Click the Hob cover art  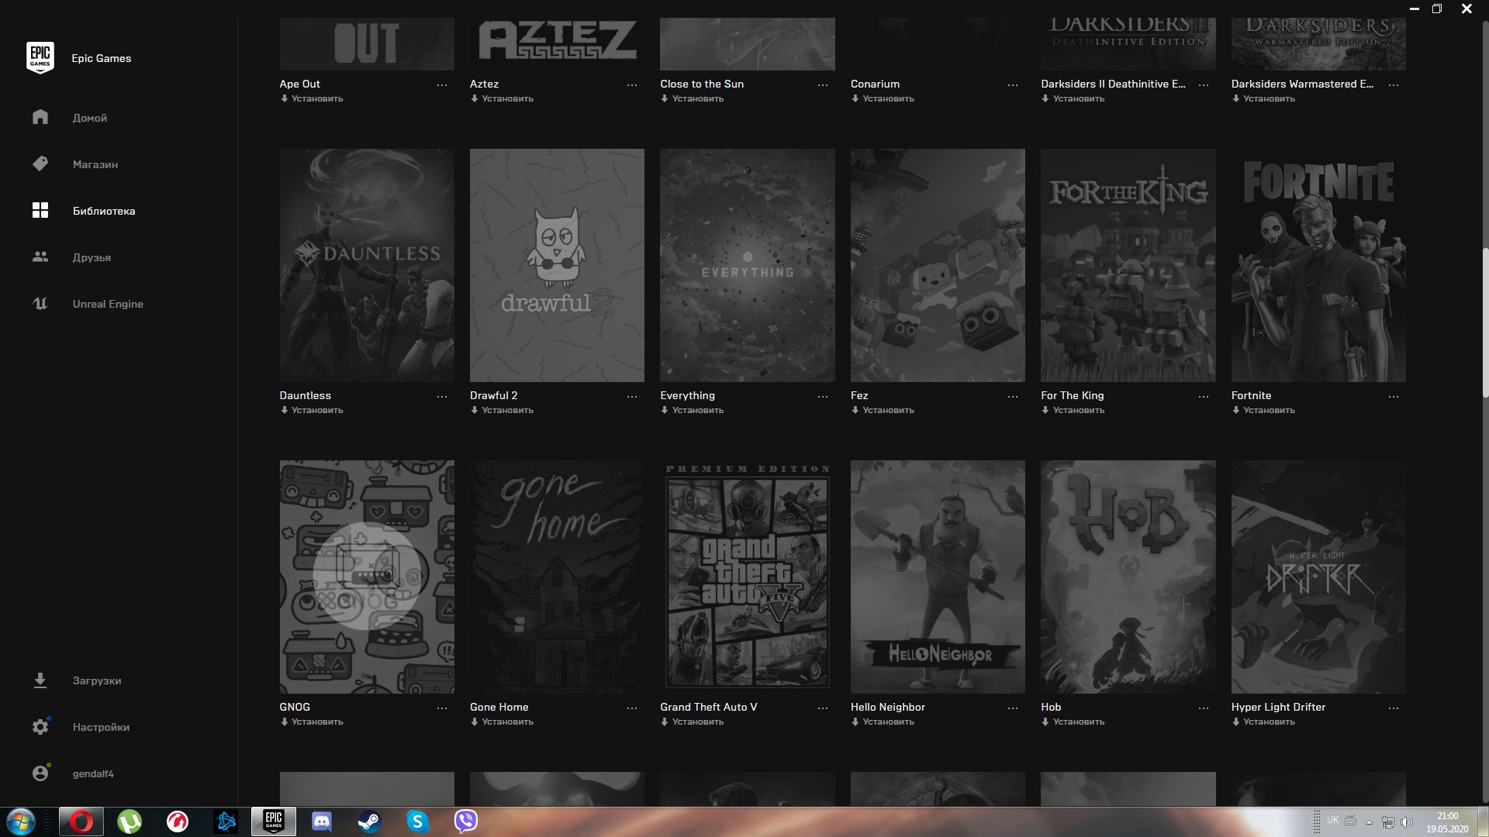pos(1128,577)
